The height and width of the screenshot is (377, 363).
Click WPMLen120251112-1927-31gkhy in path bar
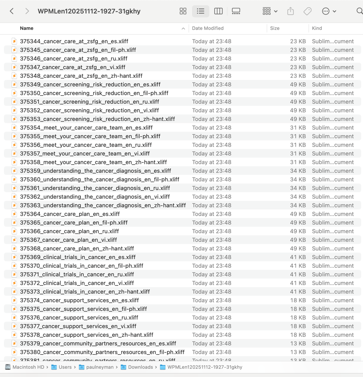click(x=201, y=367)
